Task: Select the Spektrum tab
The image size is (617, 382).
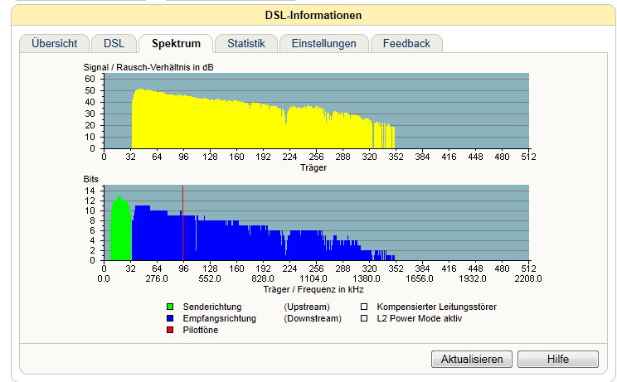Action: click(176, 43)
